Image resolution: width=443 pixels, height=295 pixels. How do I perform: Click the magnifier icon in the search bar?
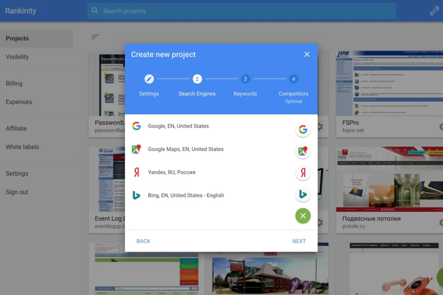pyautogui.click(x=95, y=11)
